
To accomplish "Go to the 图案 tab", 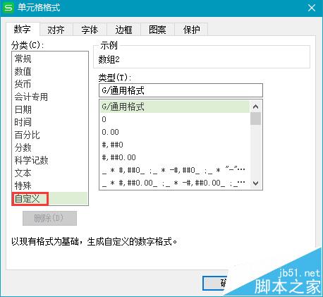I will [157, 30].
